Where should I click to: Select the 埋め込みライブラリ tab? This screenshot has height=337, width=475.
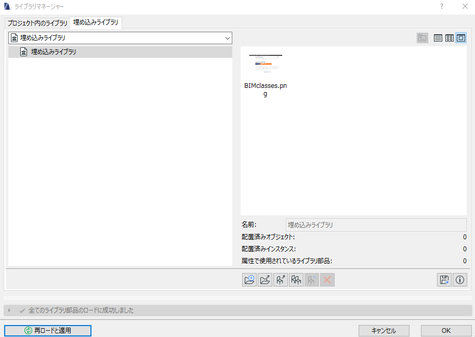click(x=96, y=22)
